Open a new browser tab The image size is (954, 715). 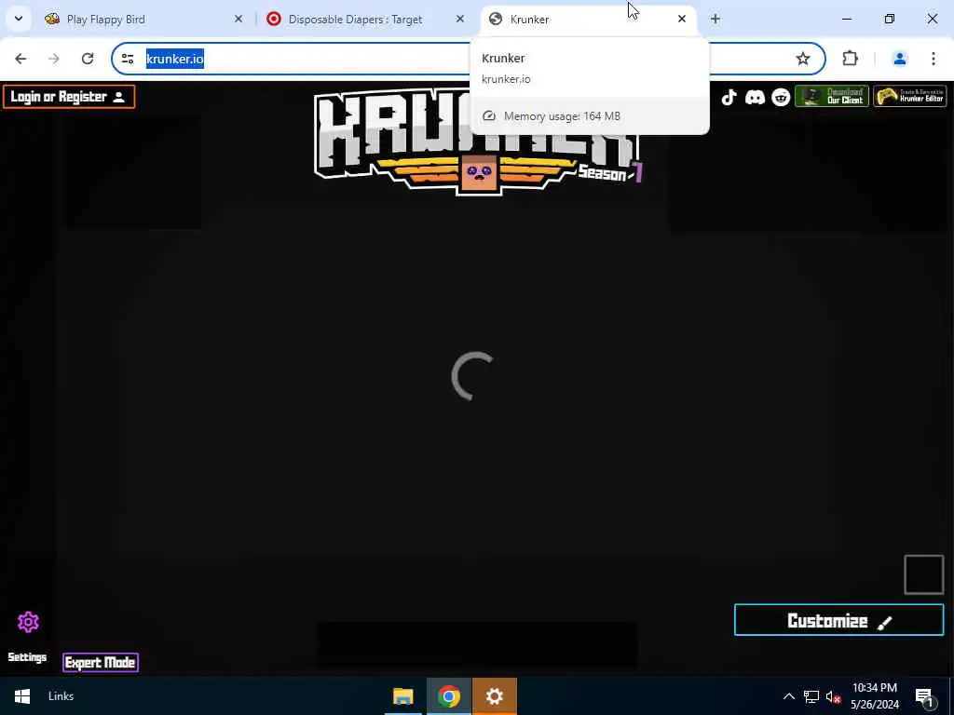click(715, 20)
